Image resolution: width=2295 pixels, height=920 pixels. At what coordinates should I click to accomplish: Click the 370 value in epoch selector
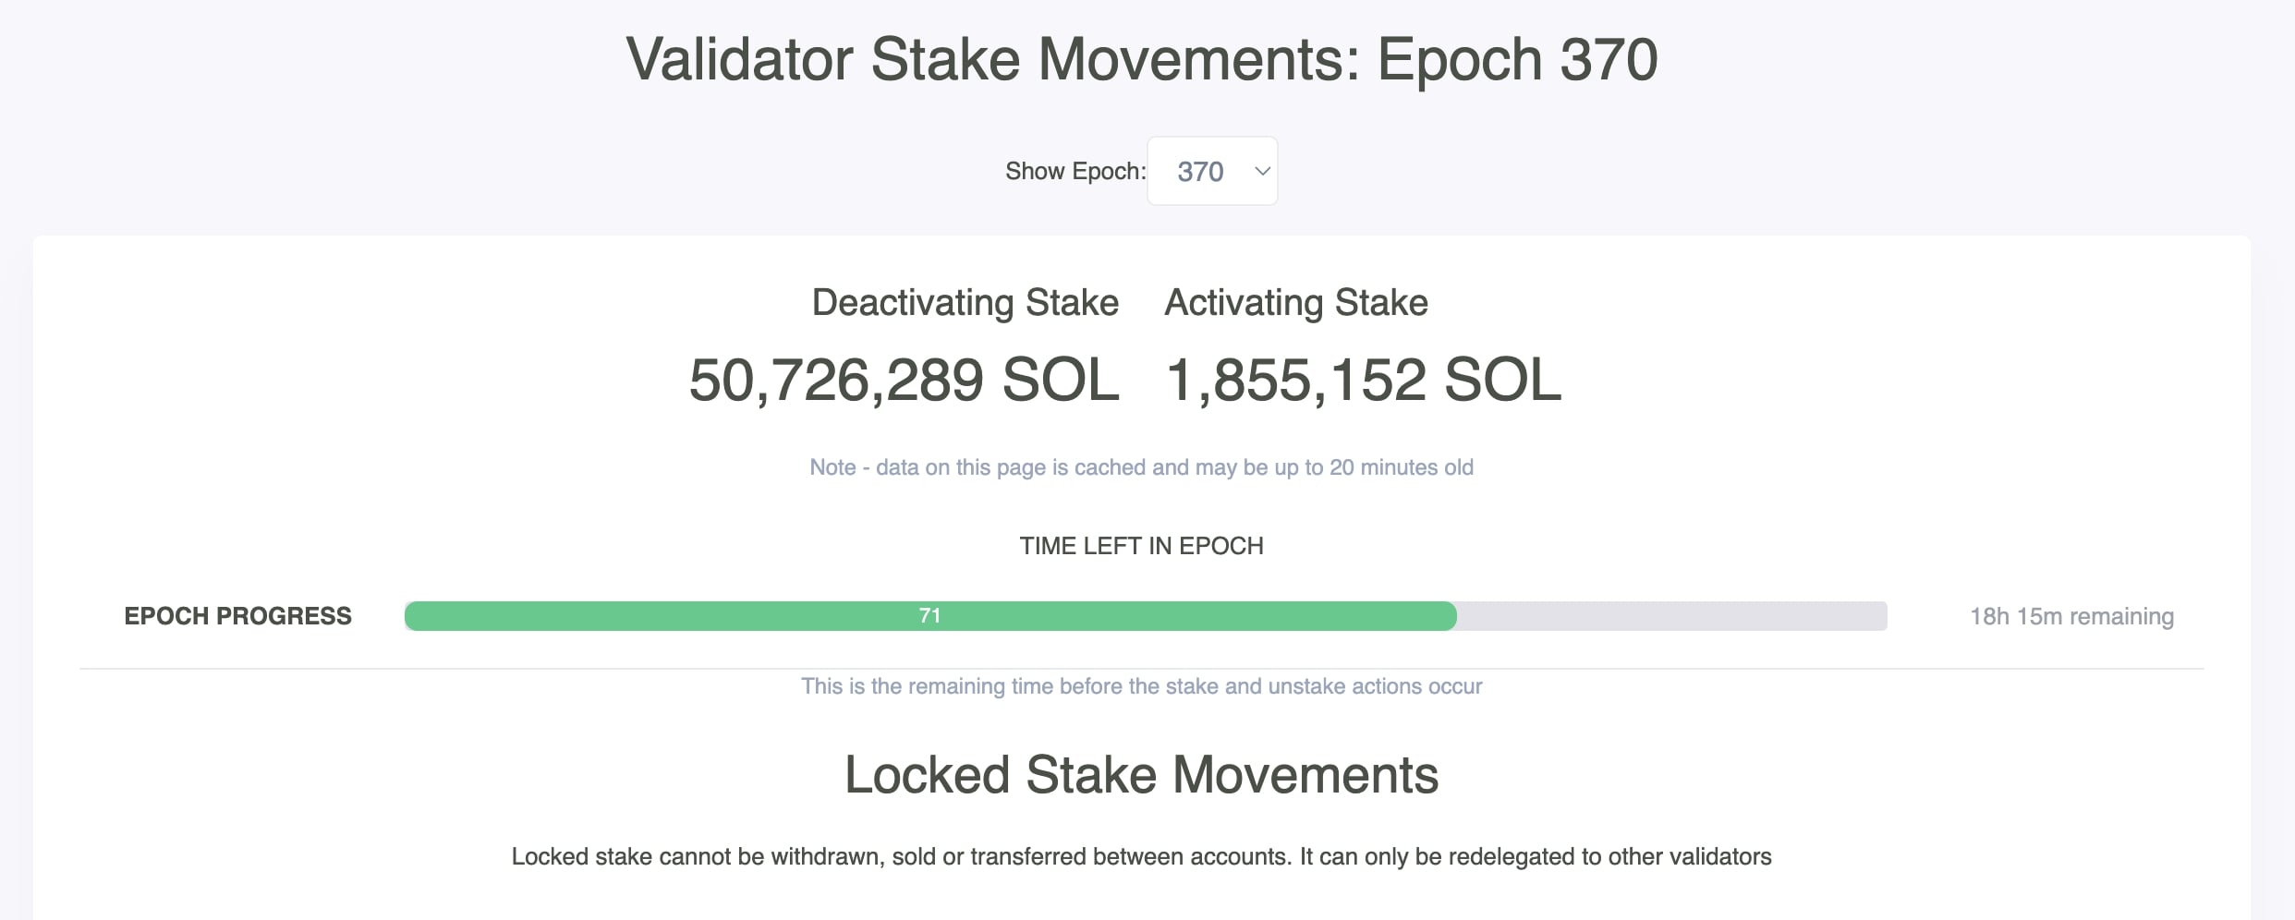(1200, 172)
